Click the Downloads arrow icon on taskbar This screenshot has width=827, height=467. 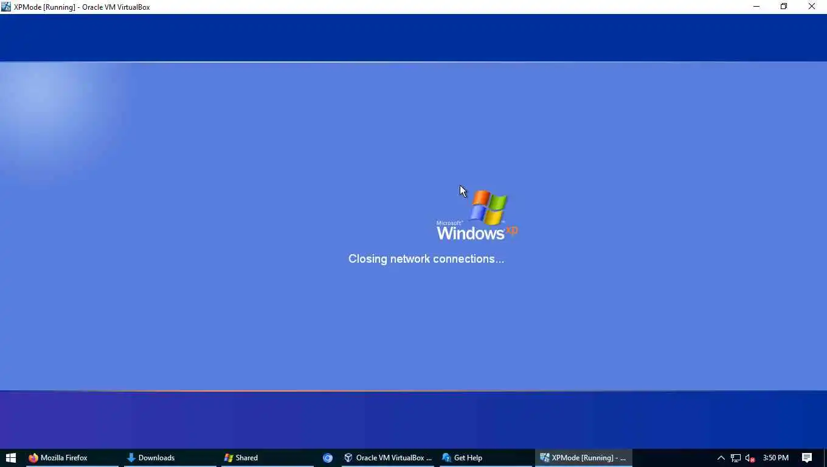(x=131, y=458)
